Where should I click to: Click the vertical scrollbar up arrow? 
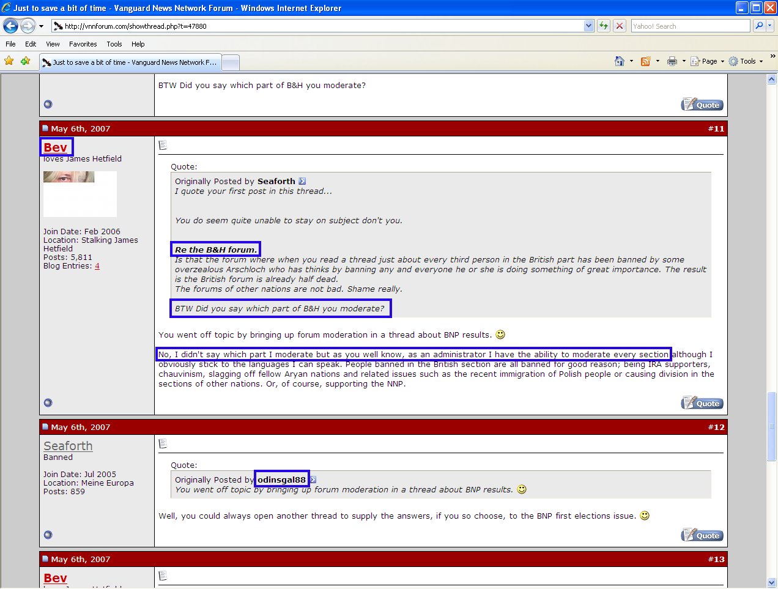(x=772, y=80)
